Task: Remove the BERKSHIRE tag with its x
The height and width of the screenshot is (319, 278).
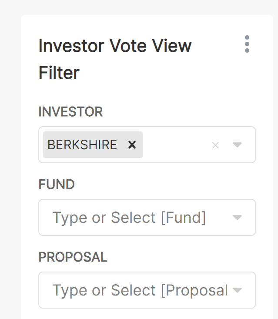Action: 132,144
